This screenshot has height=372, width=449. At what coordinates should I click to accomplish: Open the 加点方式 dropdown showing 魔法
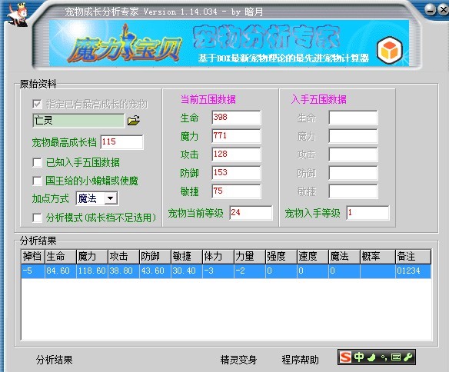(97, 198)
